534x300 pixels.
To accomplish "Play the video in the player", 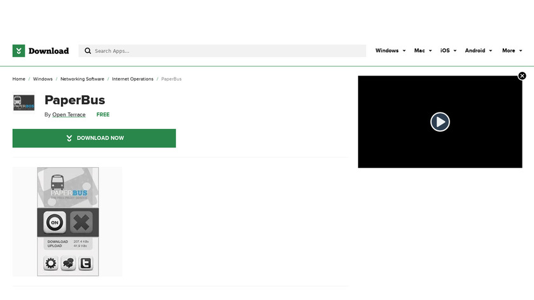I will click(440, 122).
